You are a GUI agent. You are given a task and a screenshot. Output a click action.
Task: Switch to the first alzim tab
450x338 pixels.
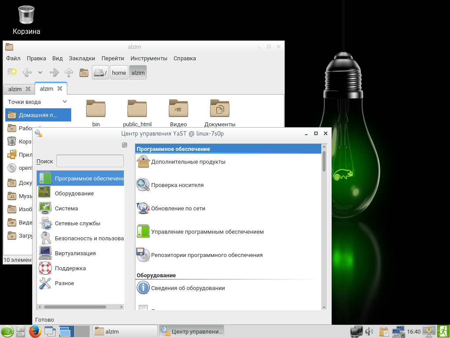[x=15, y=89]
